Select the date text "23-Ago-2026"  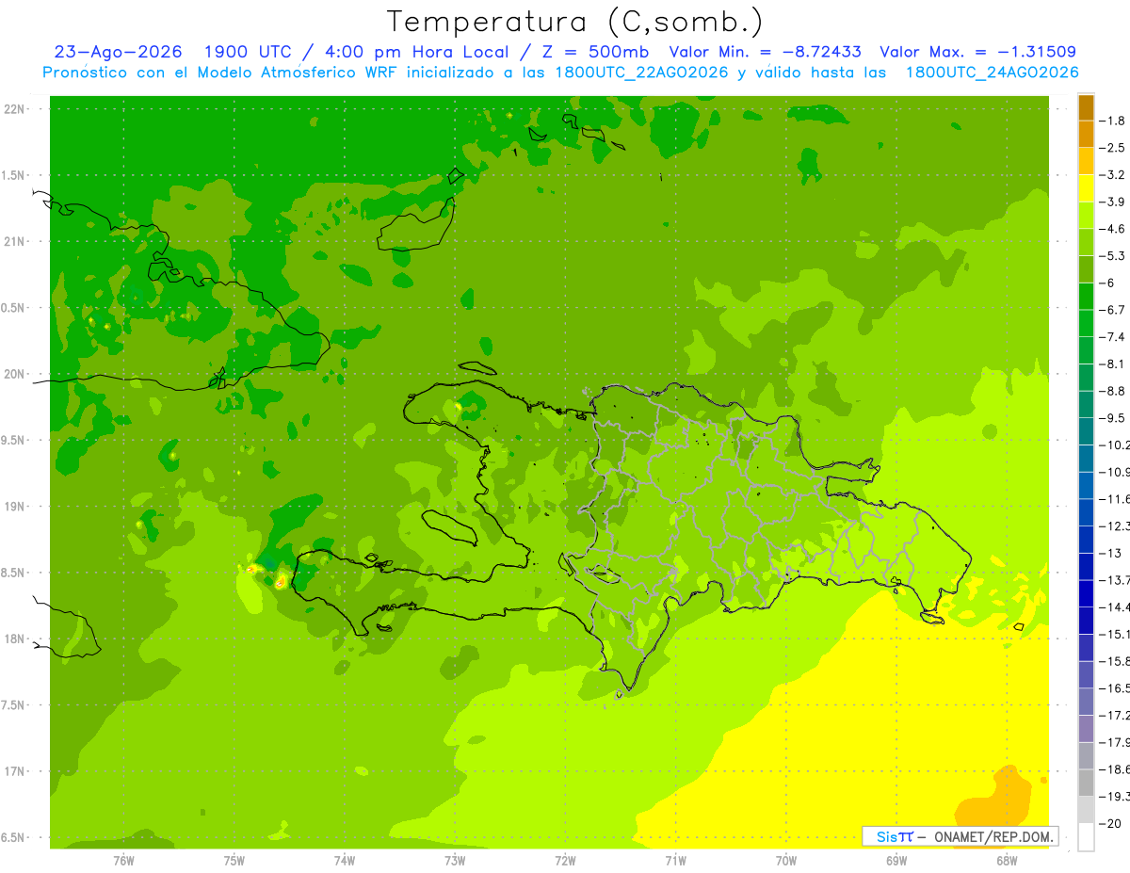[118, 52]
